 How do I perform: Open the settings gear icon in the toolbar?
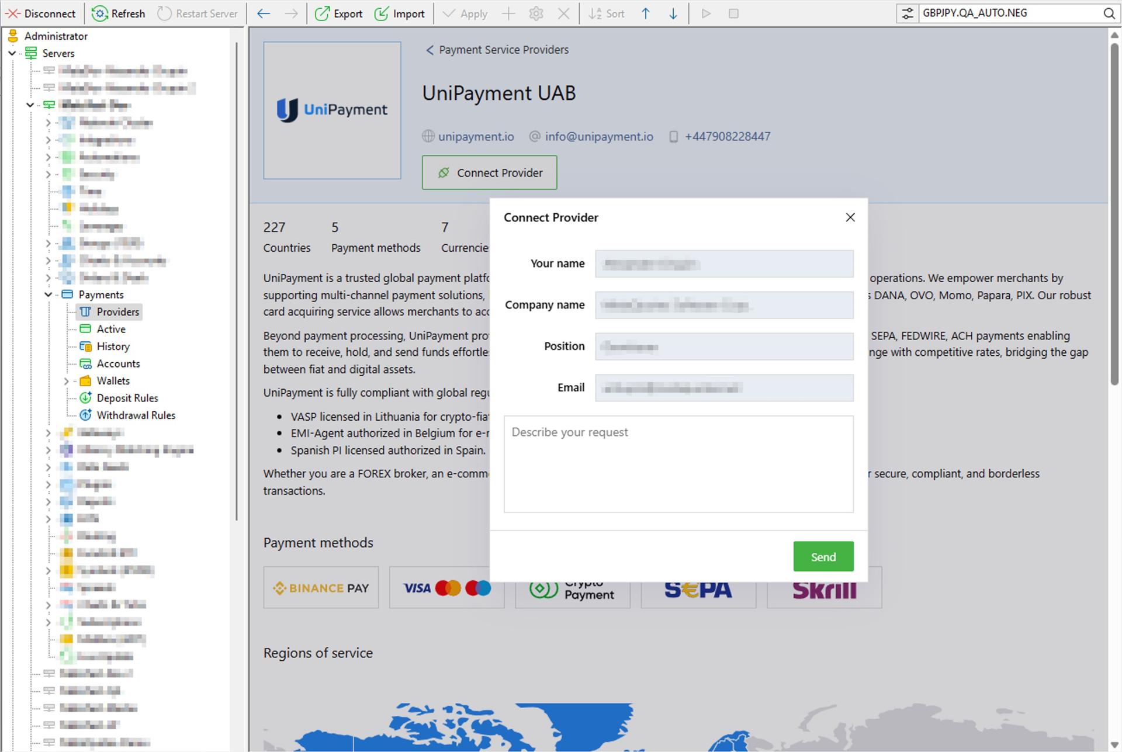click(536, 13)
